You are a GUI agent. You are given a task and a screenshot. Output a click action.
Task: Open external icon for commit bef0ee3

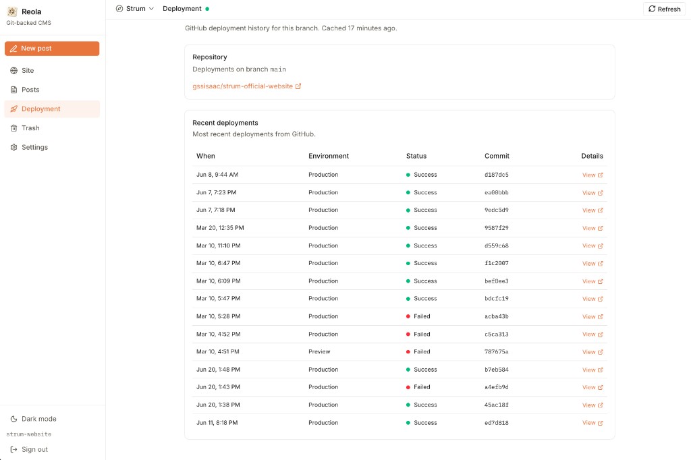click(x=600, y=281)
